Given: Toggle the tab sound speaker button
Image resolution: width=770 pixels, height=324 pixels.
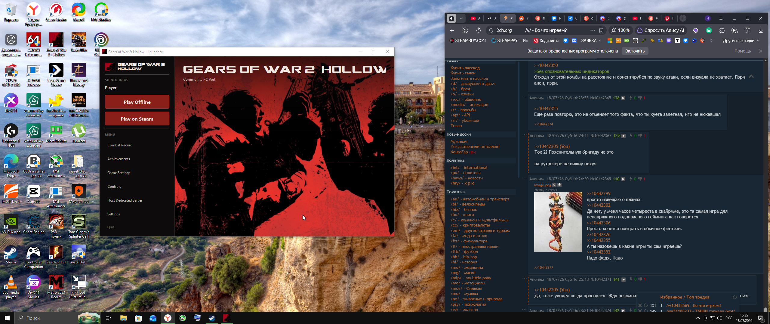Looking at the screenshot, I should [451, 18].
